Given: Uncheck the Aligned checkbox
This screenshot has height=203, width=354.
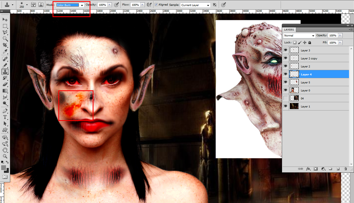Looking at the screenshot, I should pyautogui.click(x=156, y=5).
